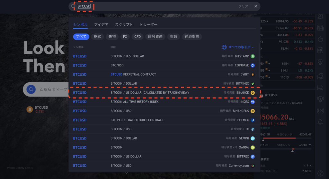Screen dimensions: 329x179
Task: Click the Gemini logo icon
Action: pyautogui.click(x=253, y=138)
